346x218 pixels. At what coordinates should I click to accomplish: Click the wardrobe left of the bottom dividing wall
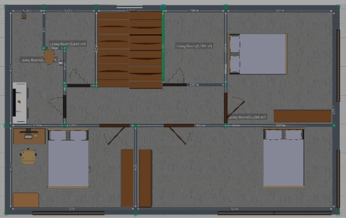[x=127, y=178]
